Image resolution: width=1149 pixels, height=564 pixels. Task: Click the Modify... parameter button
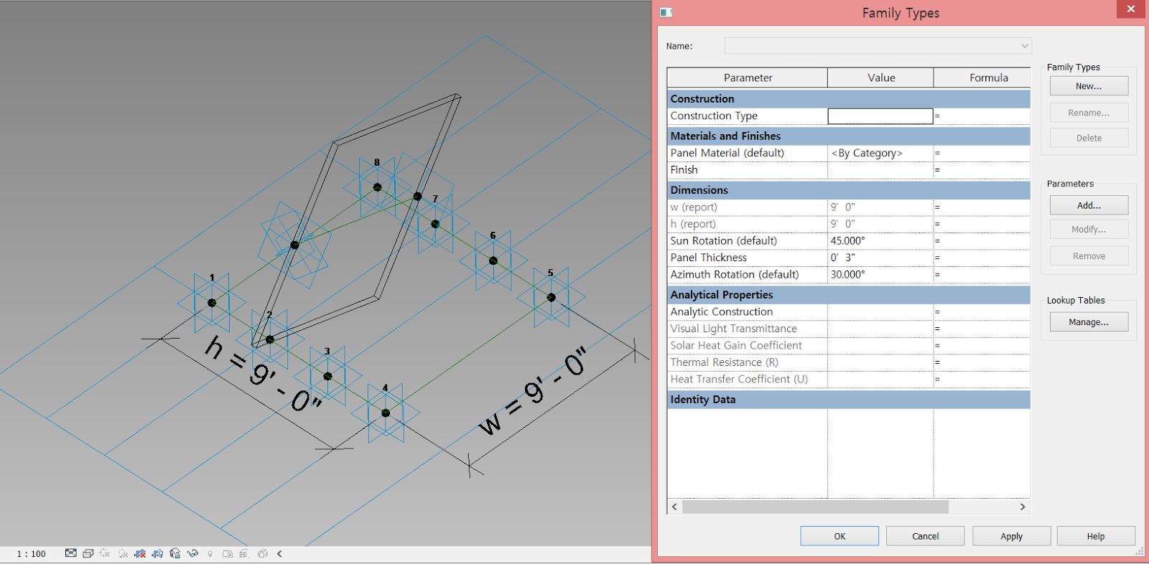point(1089,230)
